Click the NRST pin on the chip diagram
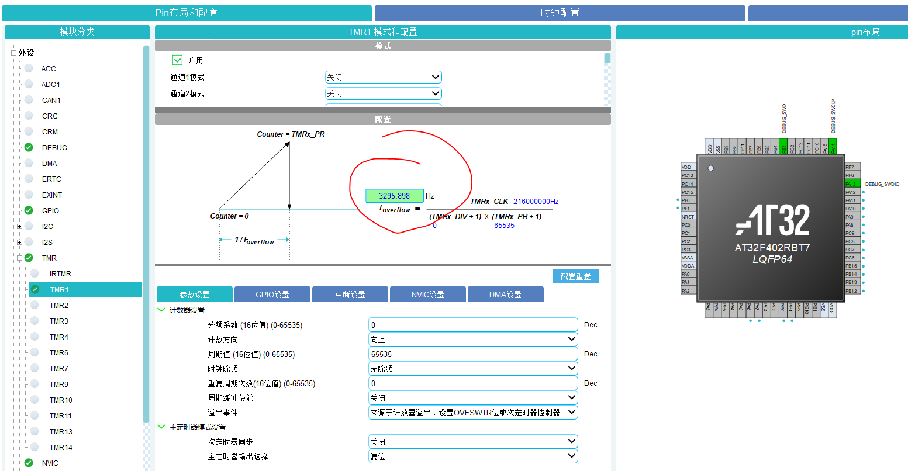 pos(688,216)
